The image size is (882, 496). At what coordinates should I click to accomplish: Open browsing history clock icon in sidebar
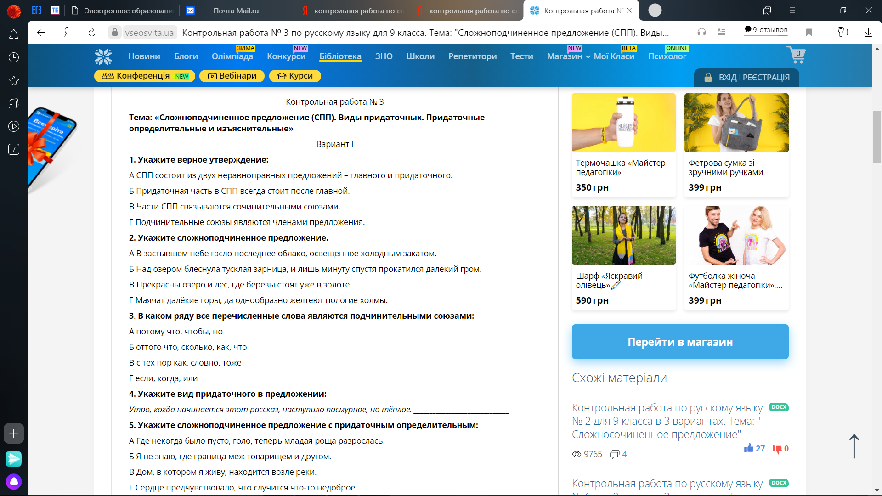pyautogui.click(x=14, y=57)
